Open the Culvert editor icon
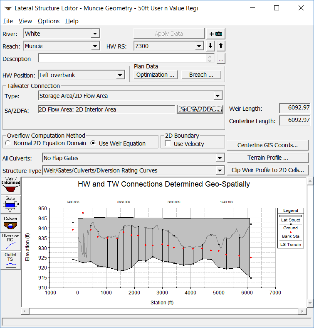 (x=10, y=223)
